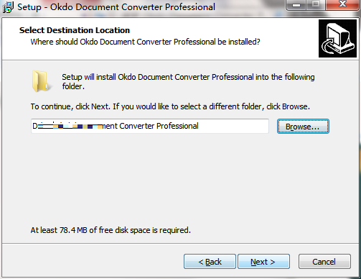Viewport: 361px width, 279px height.
Task: Cancel the Okdo installation
Action: pos(324,262)
